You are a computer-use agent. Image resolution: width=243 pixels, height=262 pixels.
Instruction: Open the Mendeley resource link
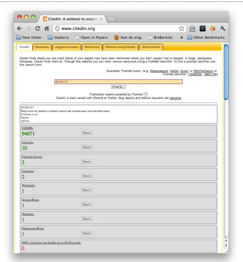pyautogui.click(x=28, y=214)
